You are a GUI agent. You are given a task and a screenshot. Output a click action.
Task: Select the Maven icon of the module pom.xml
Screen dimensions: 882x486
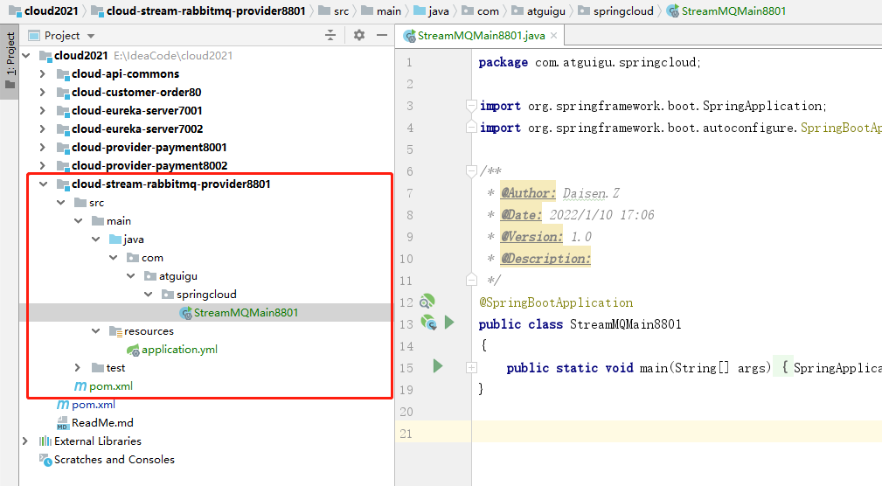coord(80,386)
